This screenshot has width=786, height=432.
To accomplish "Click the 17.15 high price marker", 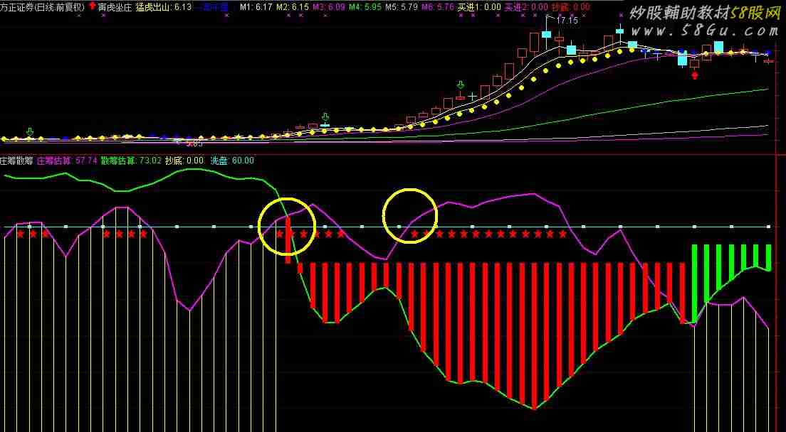I will coord(567,21).
